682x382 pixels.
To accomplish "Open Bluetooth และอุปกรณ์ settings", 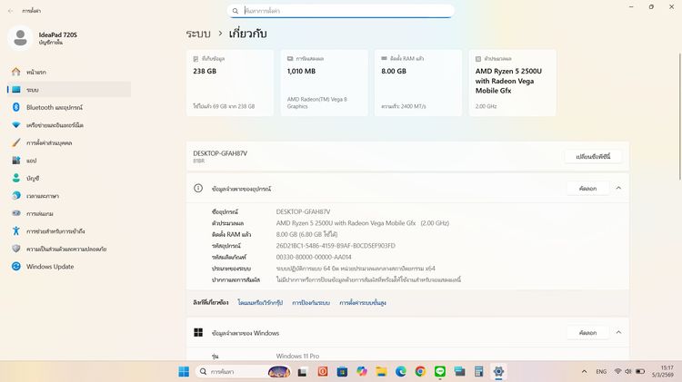I will tap(70, 107).
